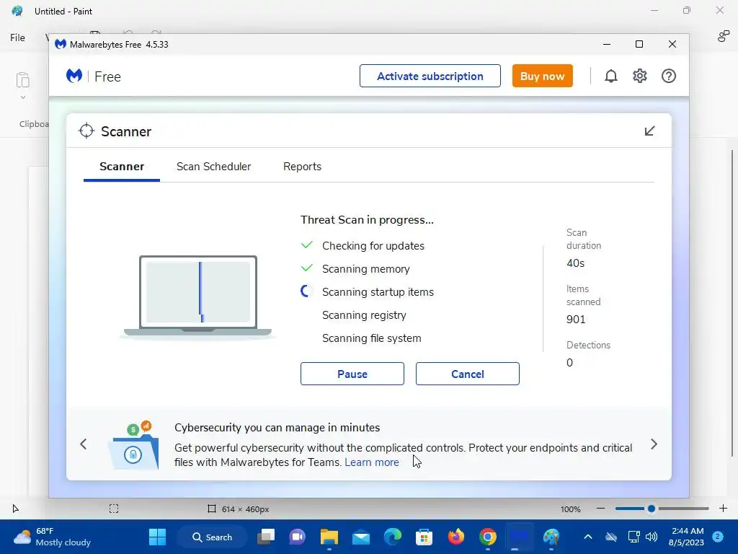Open File Explorer from the taskbar
Screen dimensions: 738x554
click(329, 537)
